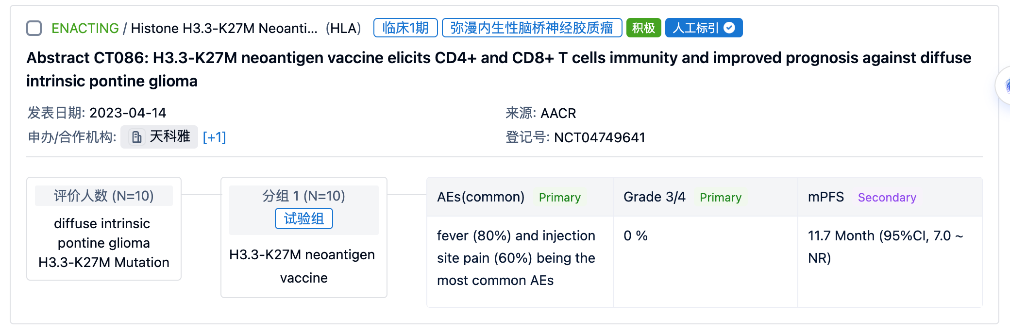Click the H3.3-K27M neoantigen vaccine arm text
The width and height of the screenshot is (1010, 336).
(x=303, y=266)
